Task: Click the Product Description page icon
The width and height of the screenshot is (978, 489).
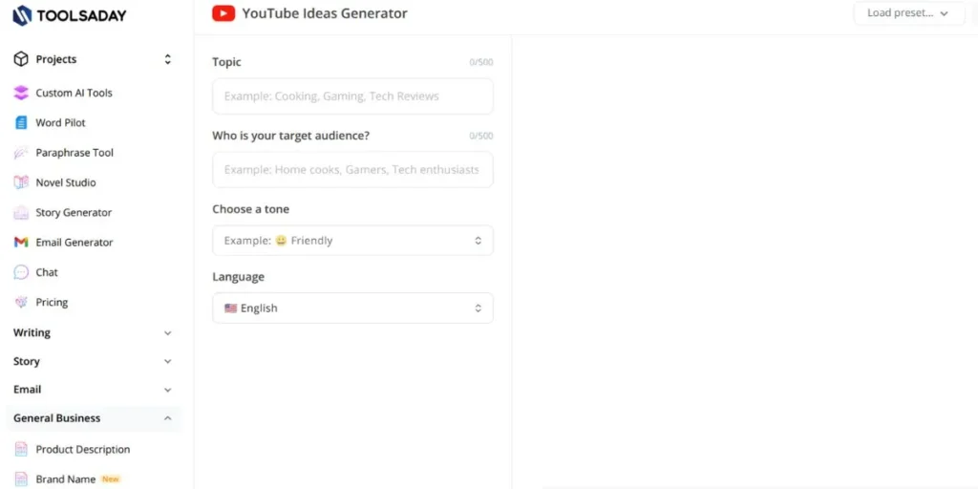Action: [21, 450]
